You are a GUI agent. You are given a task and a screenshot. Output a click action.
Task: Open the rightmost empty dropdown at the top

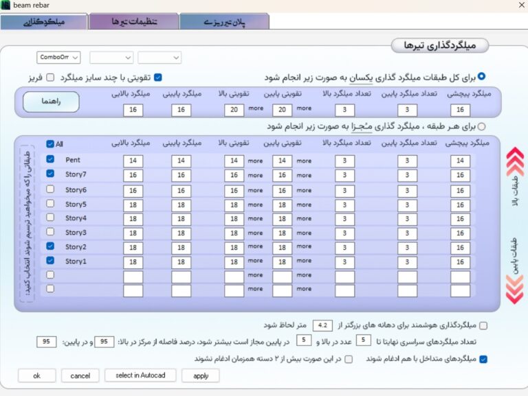(x=159, y=58)
